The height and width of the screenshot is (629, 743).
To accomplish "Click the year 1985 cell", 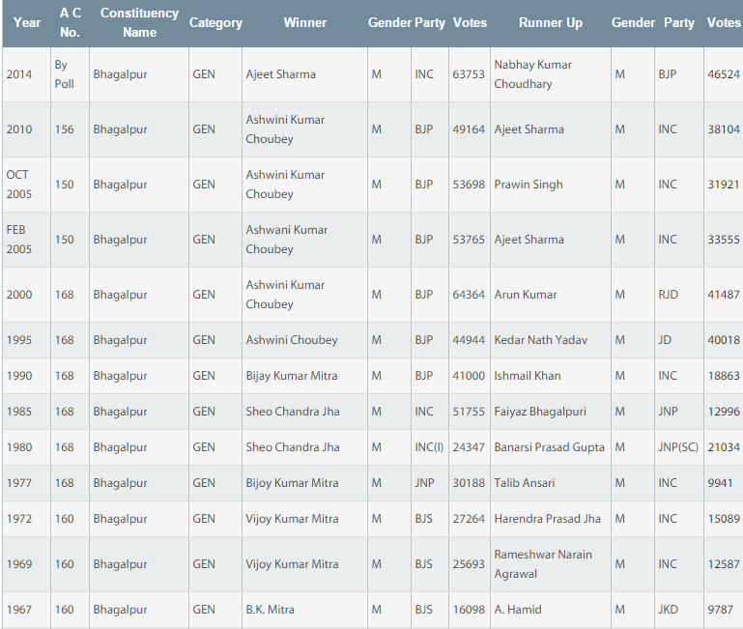I will coord(19,412).
